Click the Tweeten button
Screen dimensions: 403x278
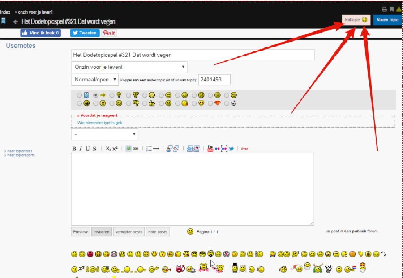point(85,33)
